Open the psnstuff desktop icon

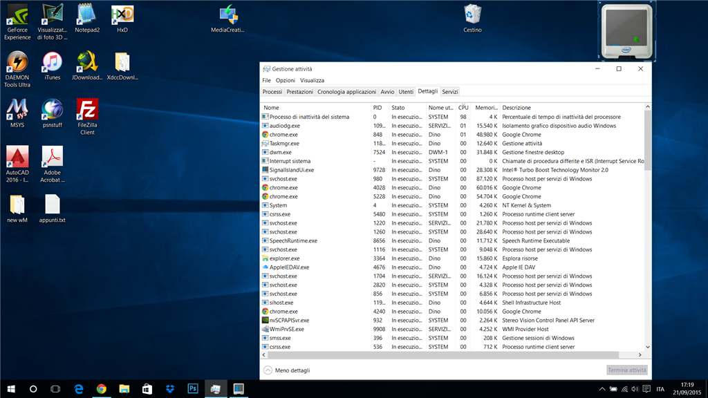53,113
